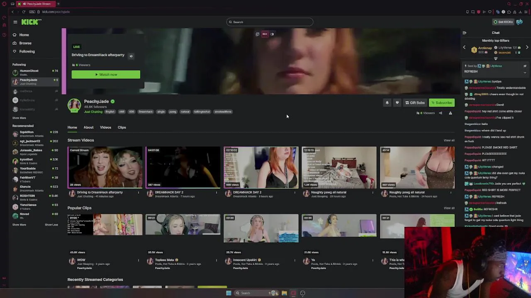Hide the pinned REFRESH message
This screenshot has height=298, width=531.
point(525,66)
